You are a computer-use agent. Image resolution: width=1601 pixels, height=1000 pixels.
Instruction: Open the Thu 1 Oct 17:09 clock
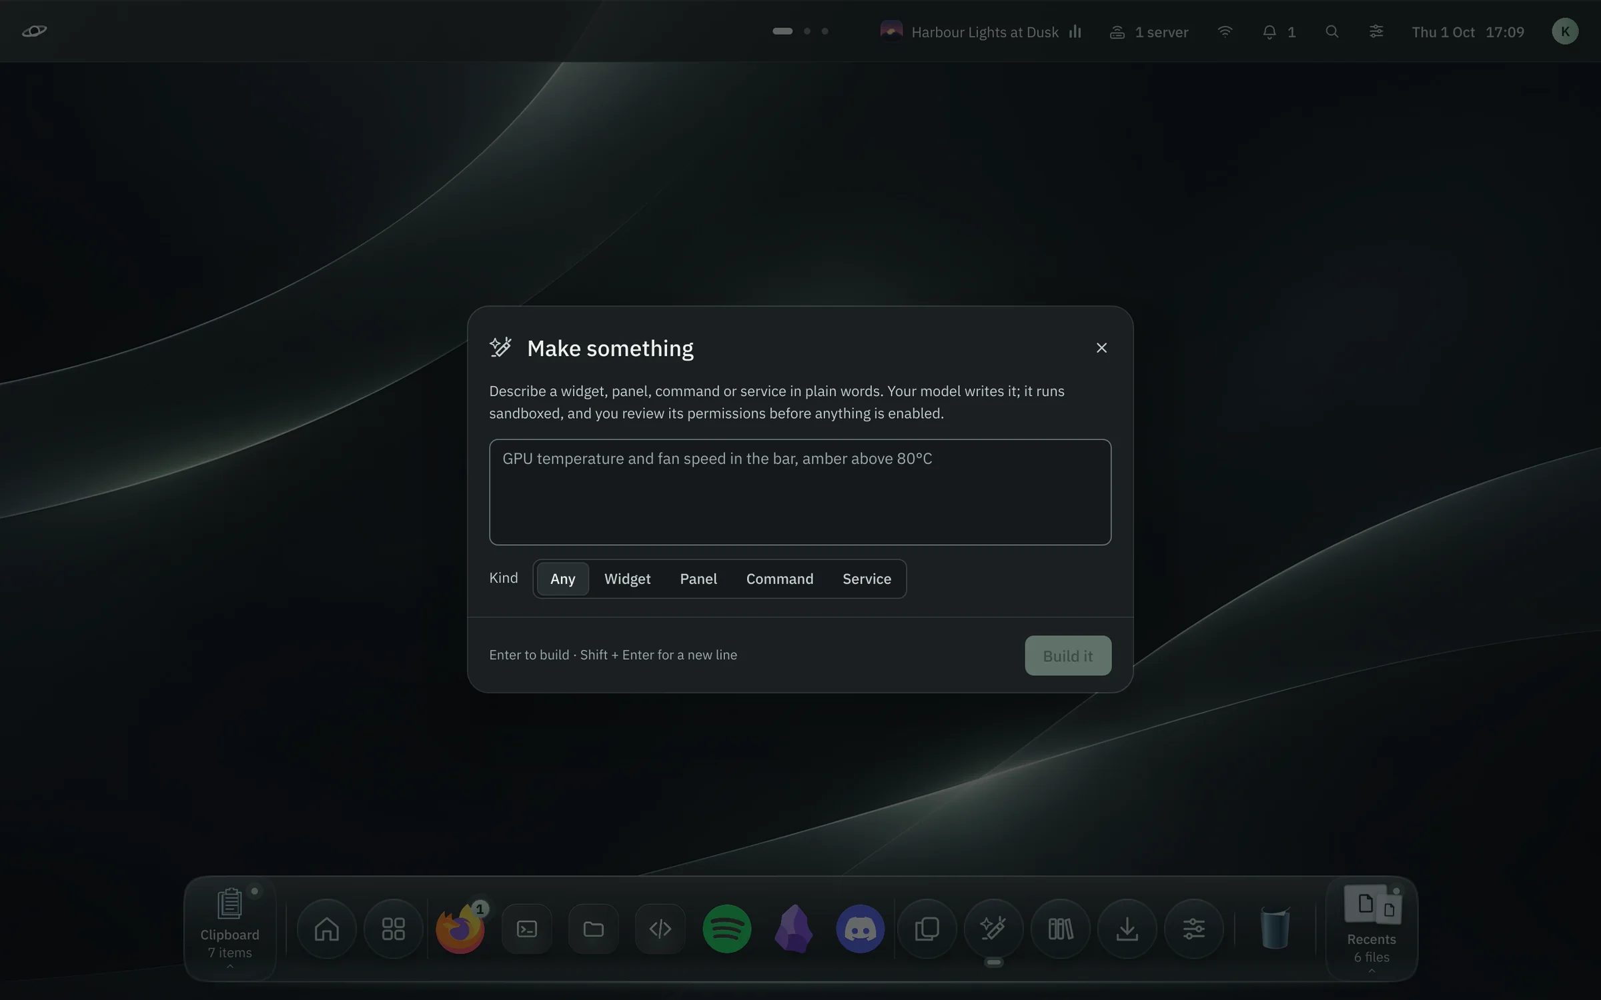(1468, 31)
